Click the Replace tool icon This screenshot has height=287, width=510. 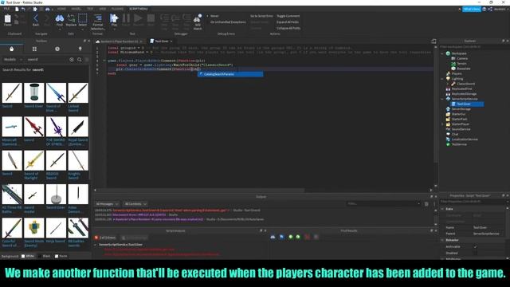click(x=71, y=19)
